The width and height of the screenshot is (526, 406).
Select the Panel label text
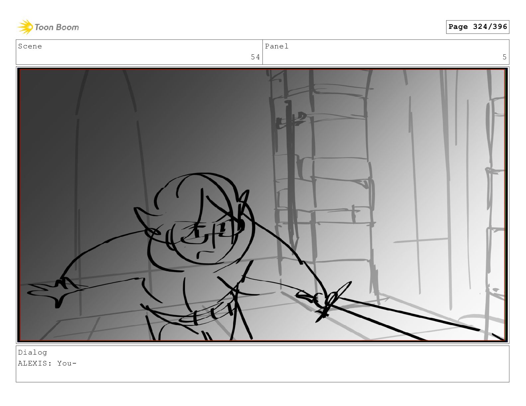277,46
